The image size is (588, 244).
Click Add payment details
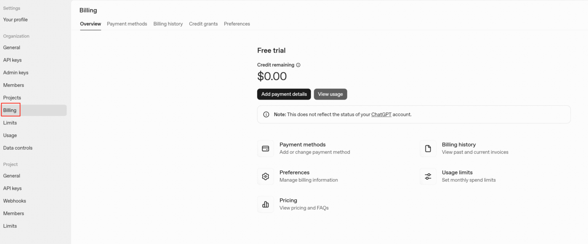pyautogui.click(x=284, y=94)
